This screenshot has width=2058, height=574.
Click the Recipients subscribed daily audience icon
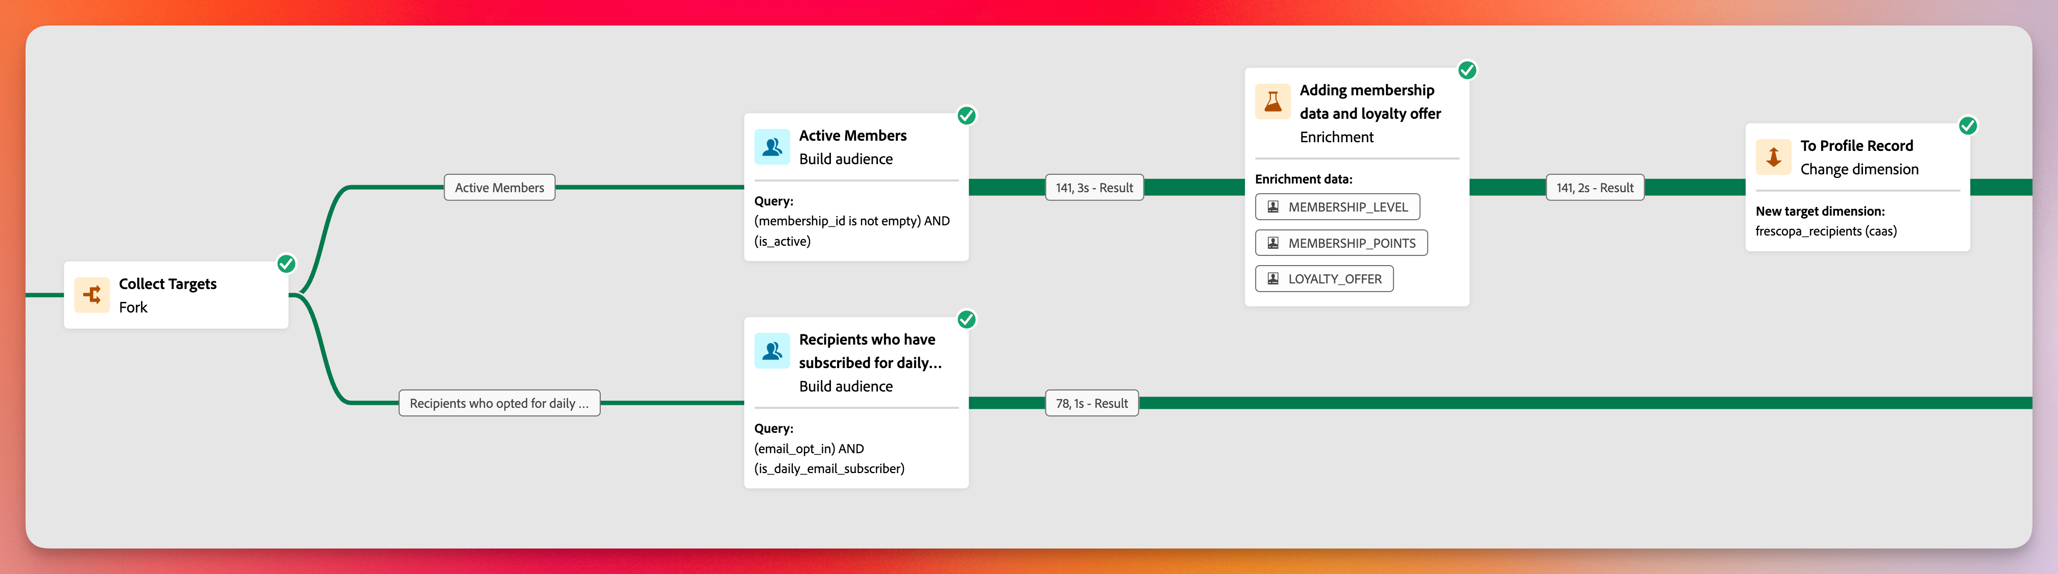coord(772,351)
